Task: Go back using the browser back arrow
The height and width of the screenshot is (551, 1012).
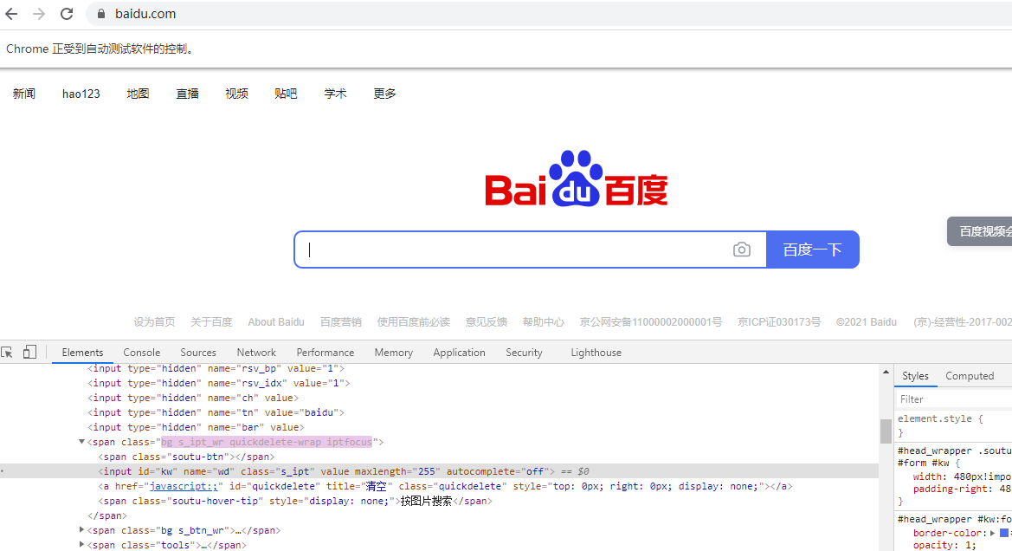Action: [x=11, y=14]
